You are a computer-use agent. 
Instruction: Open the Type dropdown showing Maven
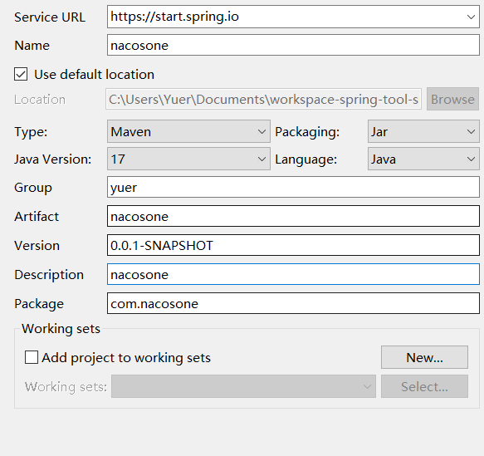(188, 131)
